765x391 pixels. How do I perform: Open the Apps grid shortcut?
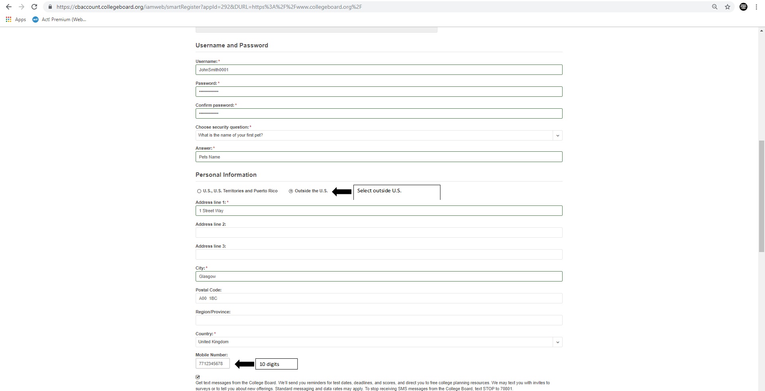[x=9, y=20]
